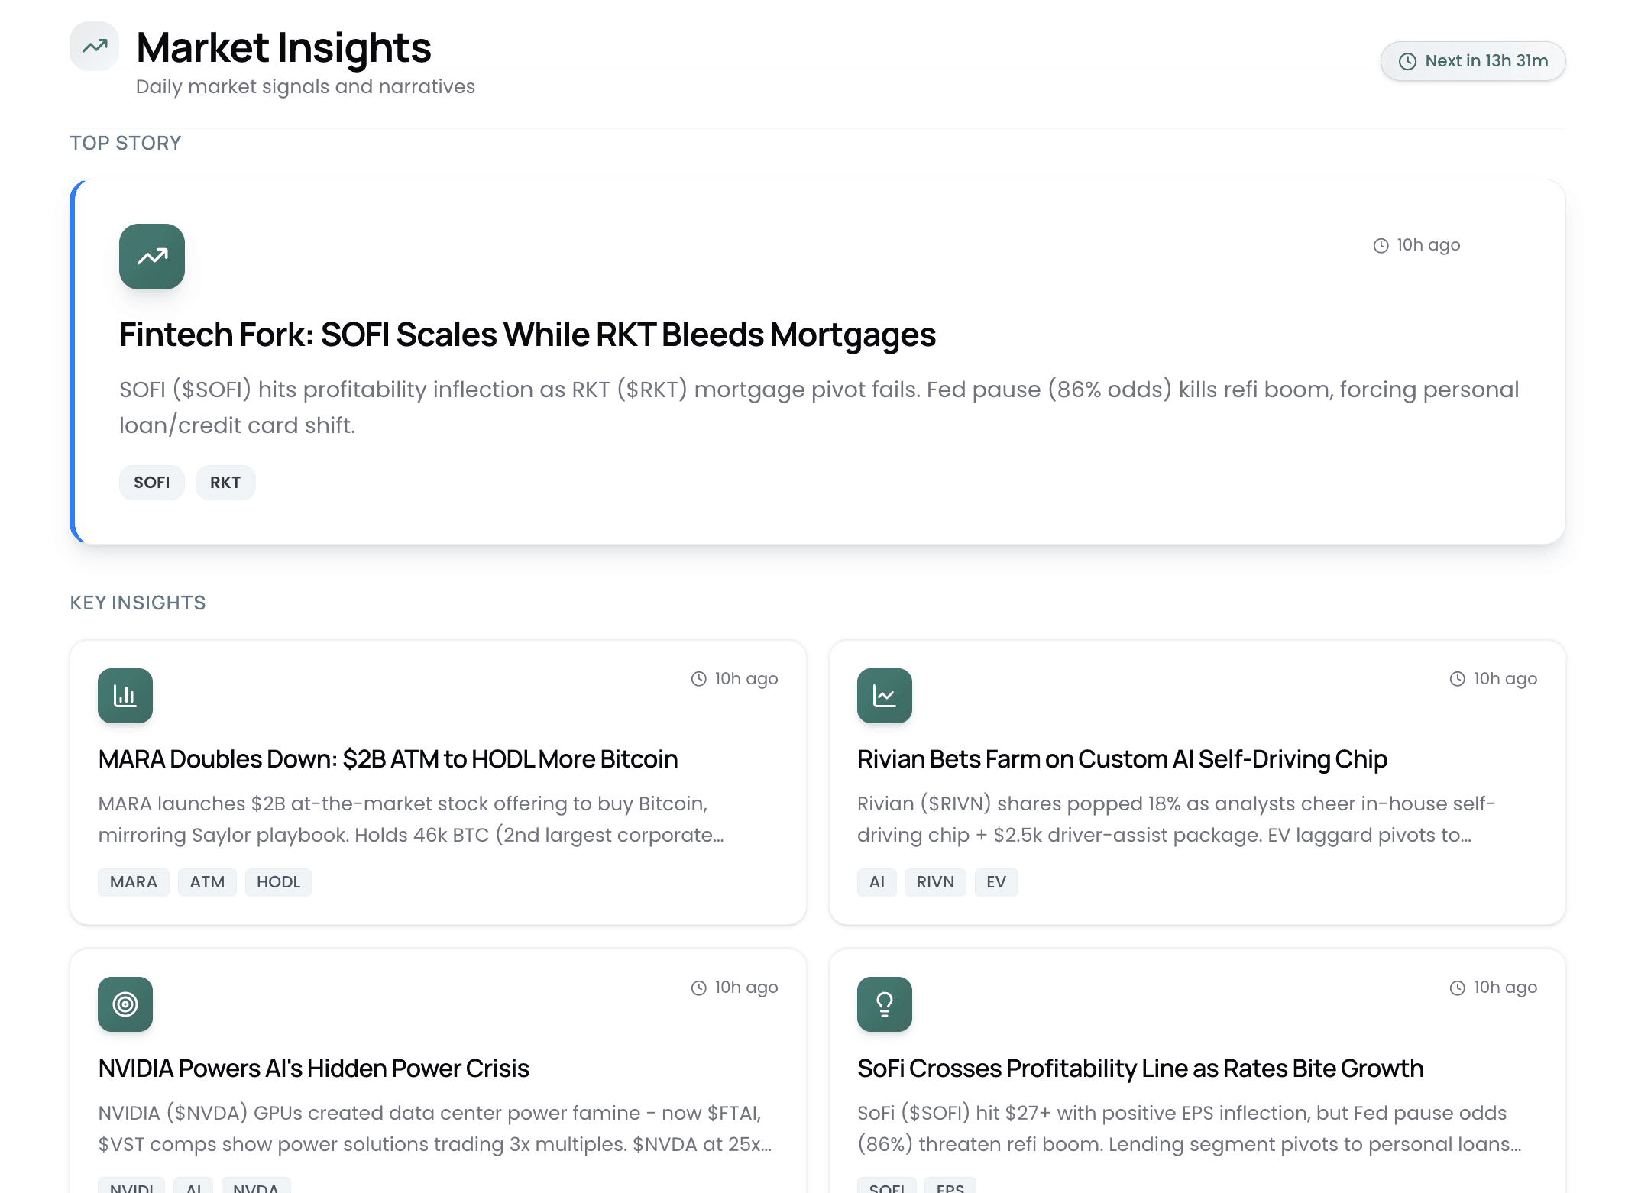Open the Fintech Fork top story headline

[x=527, y=335]
